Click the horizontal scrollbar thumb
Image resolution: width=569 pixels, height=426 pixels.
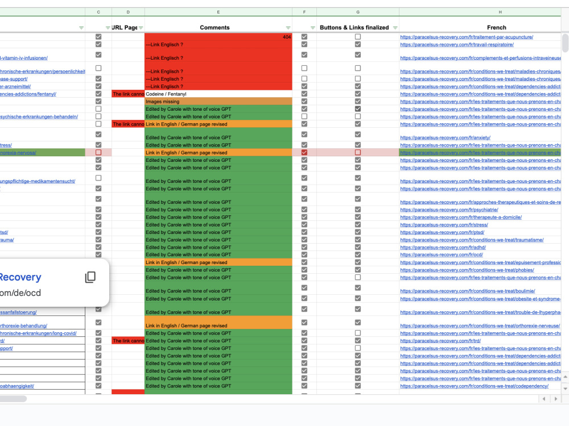coord(13,399)
